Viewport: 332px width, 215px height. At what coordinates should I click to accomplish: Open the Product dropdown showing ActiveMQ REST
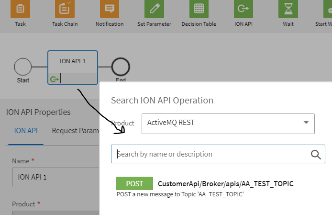tap(228, 124)
